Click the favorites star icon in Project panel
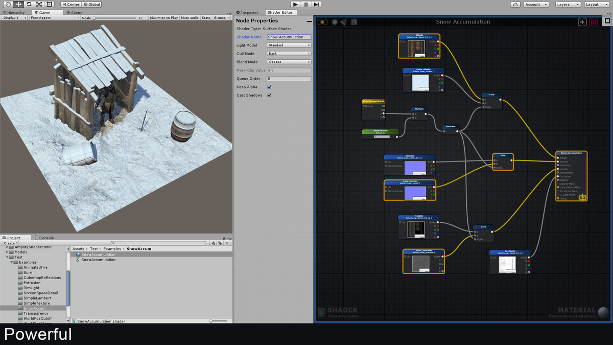613x345 pixels. coord(226,243)
